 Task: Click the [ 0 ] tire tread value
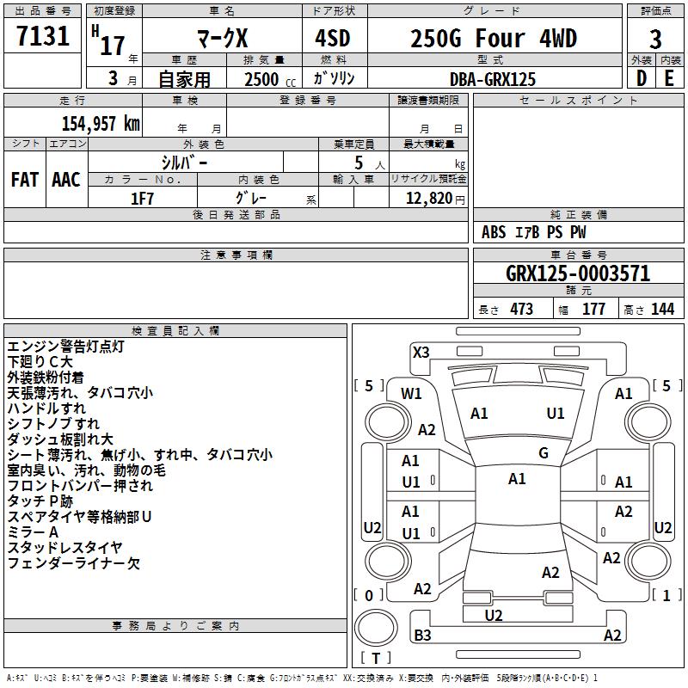(x=369, y=595)
